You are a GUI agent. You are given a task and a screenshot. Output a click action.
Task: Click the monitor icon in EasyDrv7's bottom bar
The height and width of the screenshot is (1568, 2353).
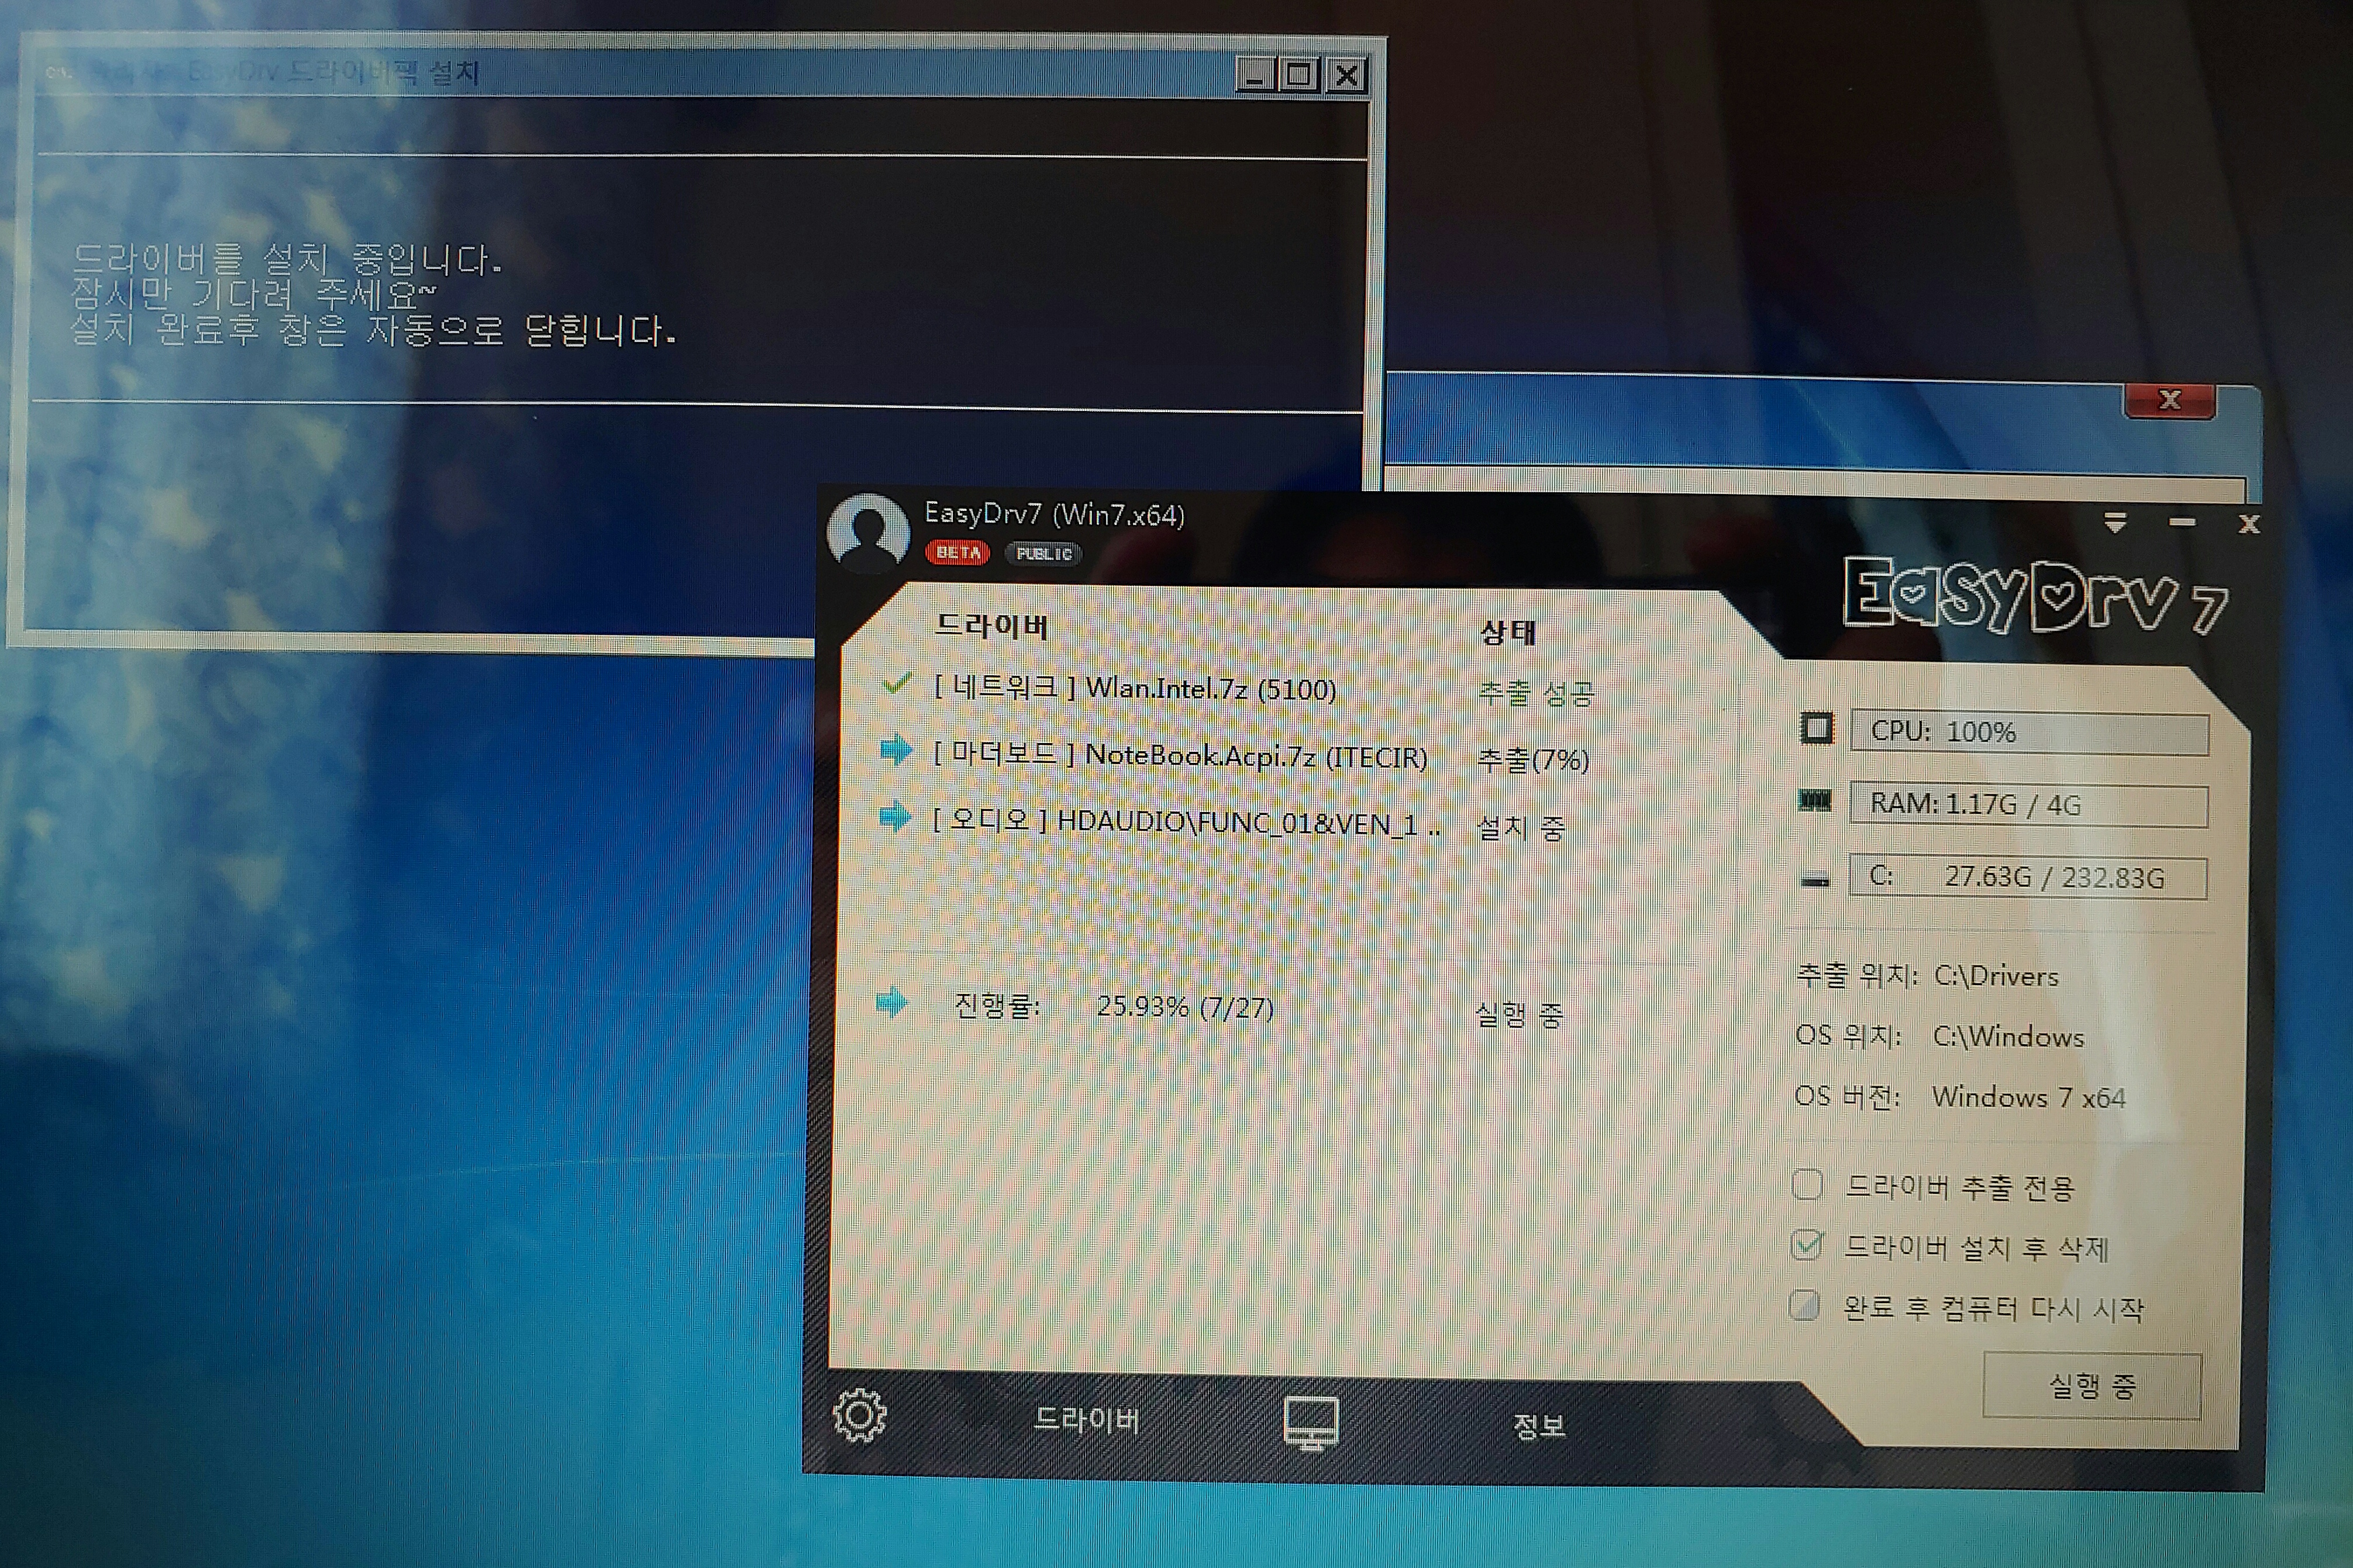pos(1311,1423)
